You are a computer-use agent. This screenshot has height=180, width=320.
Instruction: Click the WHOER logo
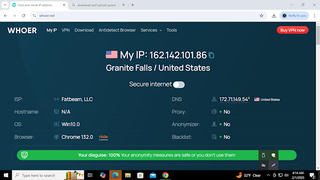22,31
